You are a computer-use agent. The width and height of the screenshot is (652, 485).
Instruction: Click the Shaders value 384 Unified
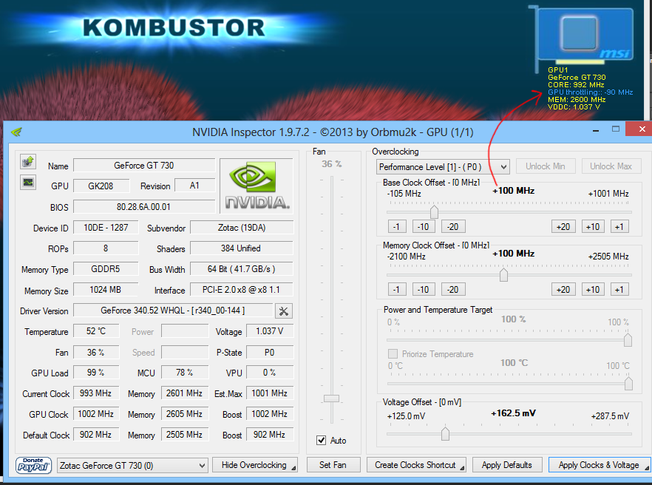pos(242,248)
